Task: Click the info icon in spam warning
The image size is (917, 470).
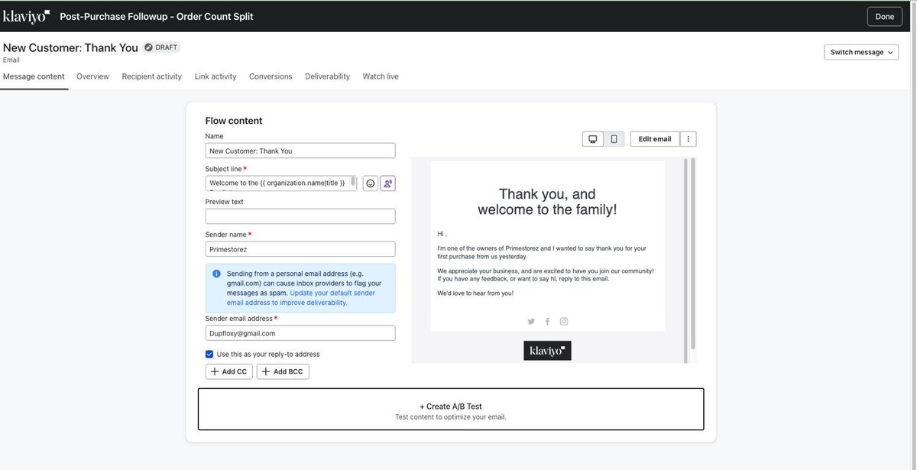Action: click(x=216, y=274)
